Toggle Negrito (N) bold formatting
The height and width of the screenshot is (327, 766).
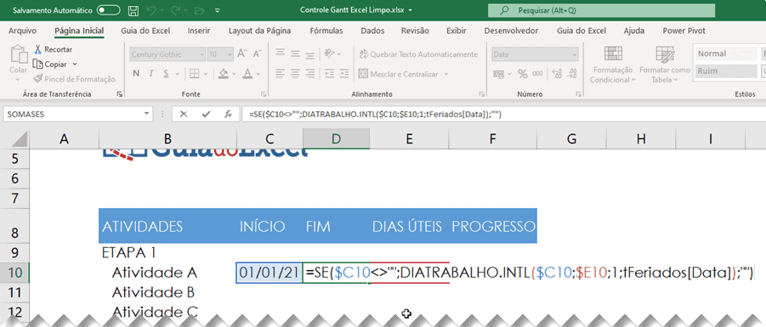(136, 74)
